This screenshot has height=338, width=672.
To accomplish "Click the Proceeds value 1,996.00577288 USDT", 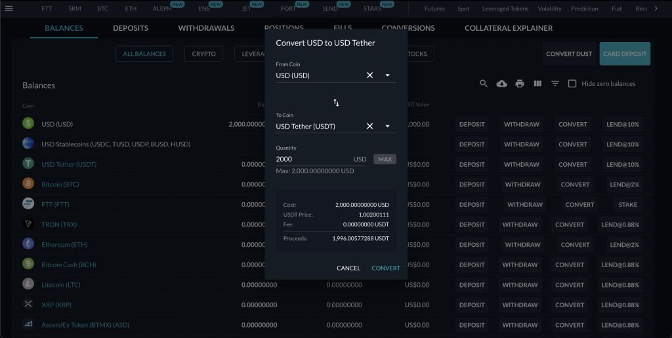I will [x=361, y=239].
